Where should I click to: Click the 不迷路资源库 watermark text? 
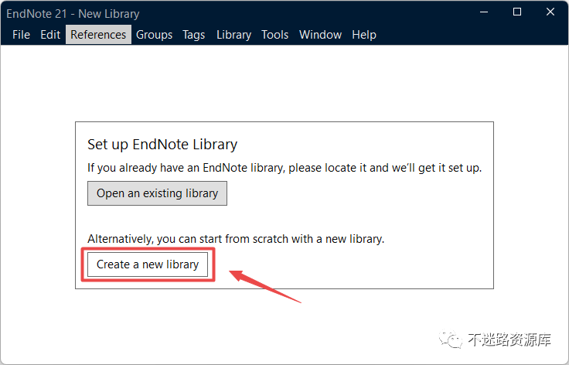509,339
